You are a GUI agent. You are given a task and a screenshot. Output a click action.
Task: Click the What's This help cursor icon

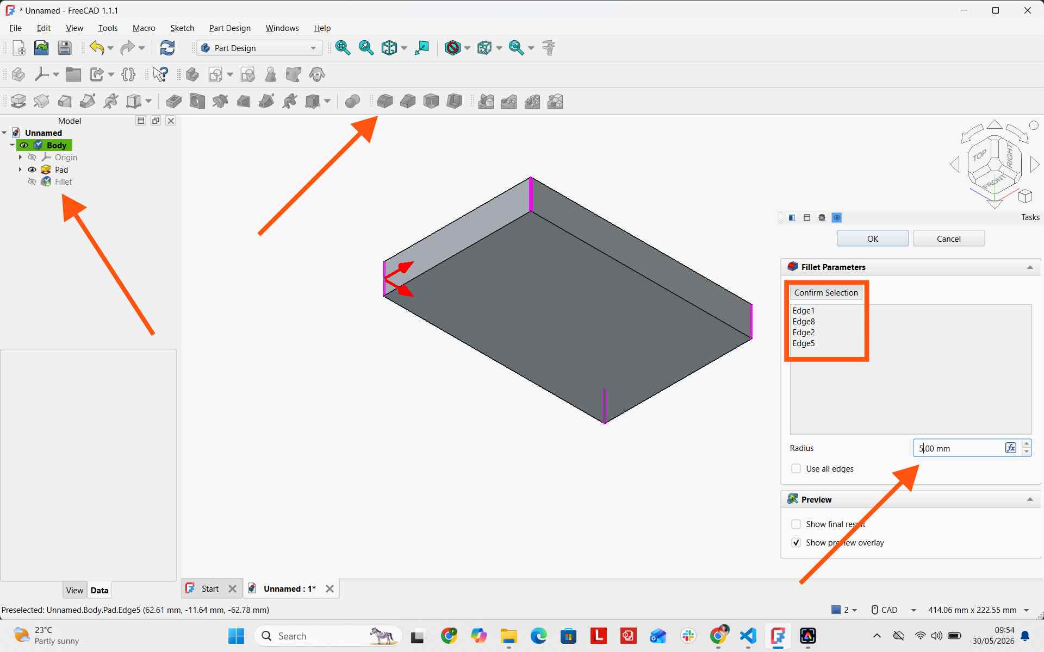tap(160, 74)
